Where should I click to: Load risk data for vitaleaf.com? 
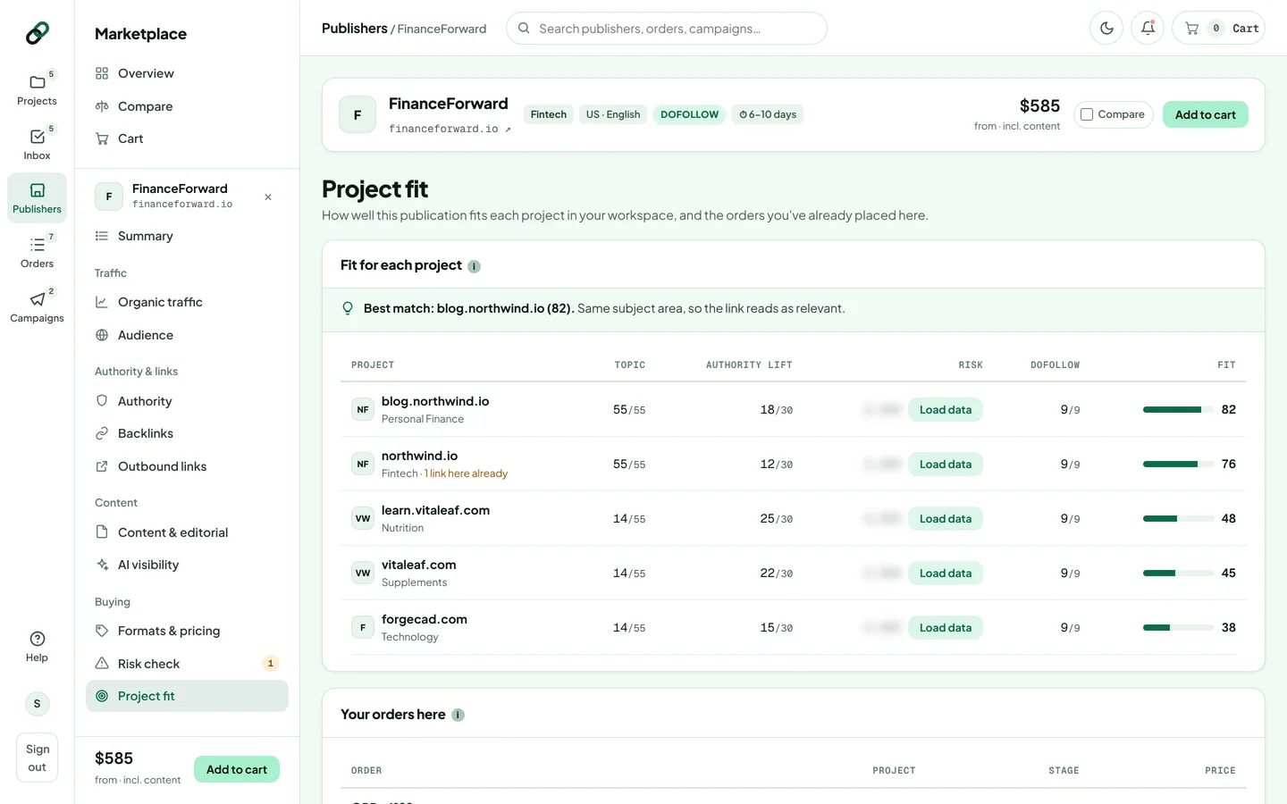945,574
